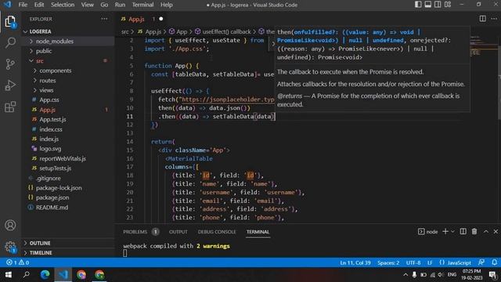Open the Go menu
This screenshot has width=501, height=282.
104,5
